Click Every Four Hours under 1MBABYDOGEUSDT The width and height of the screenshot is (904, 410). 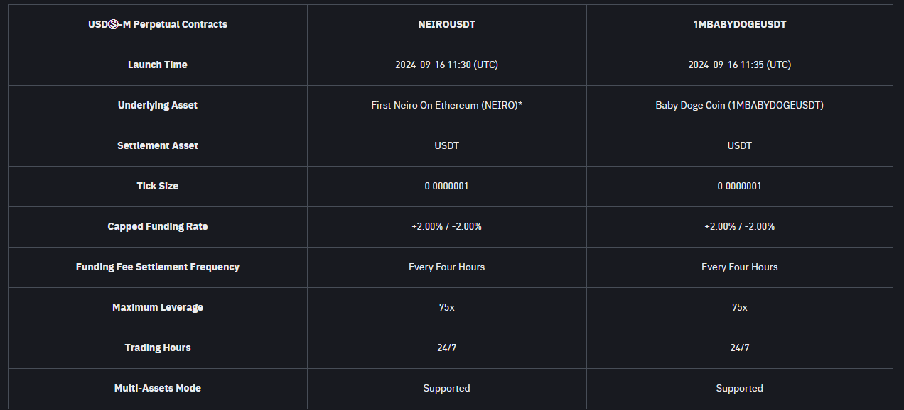coord(739,267)
